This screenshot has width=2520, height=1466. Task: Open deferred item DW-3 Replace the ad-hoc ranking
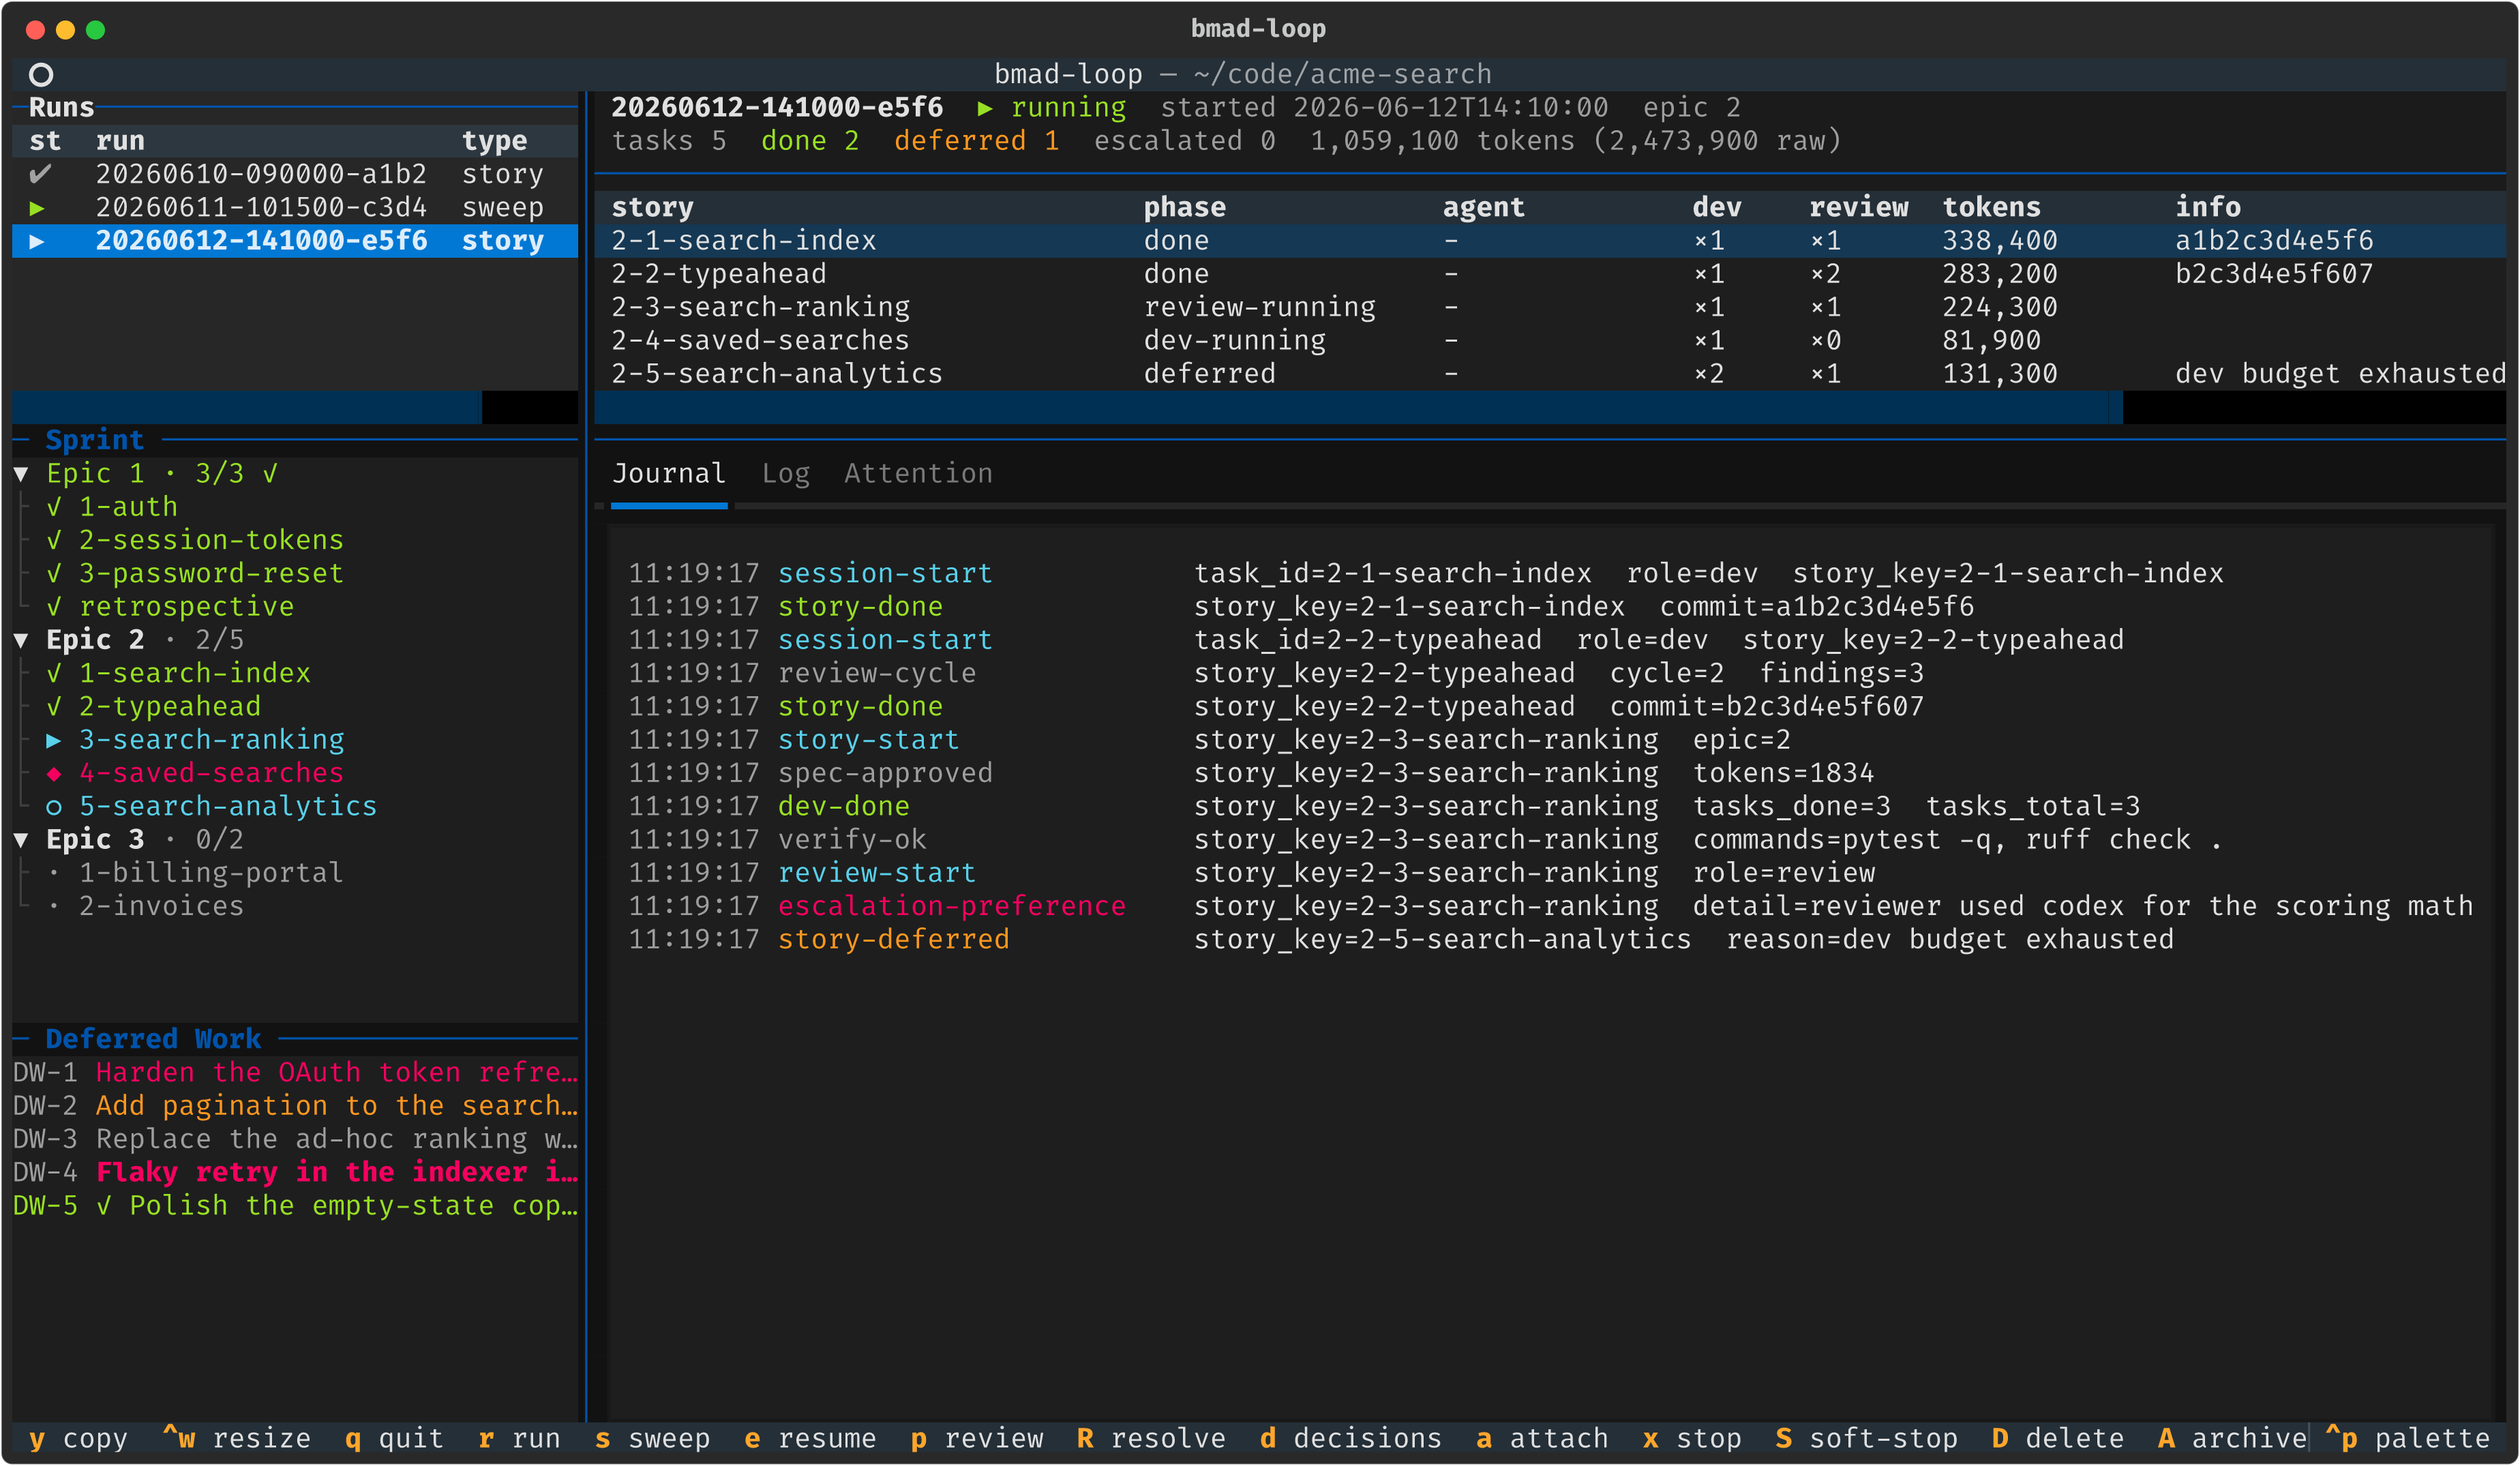pos(295,1139)
